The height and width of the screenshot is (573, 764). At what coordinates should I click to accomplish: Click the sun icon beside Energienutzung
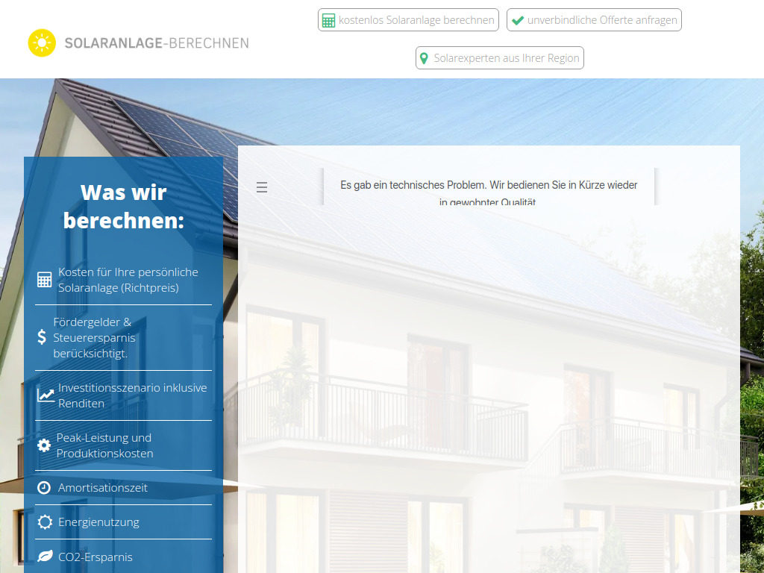[44, 522]
